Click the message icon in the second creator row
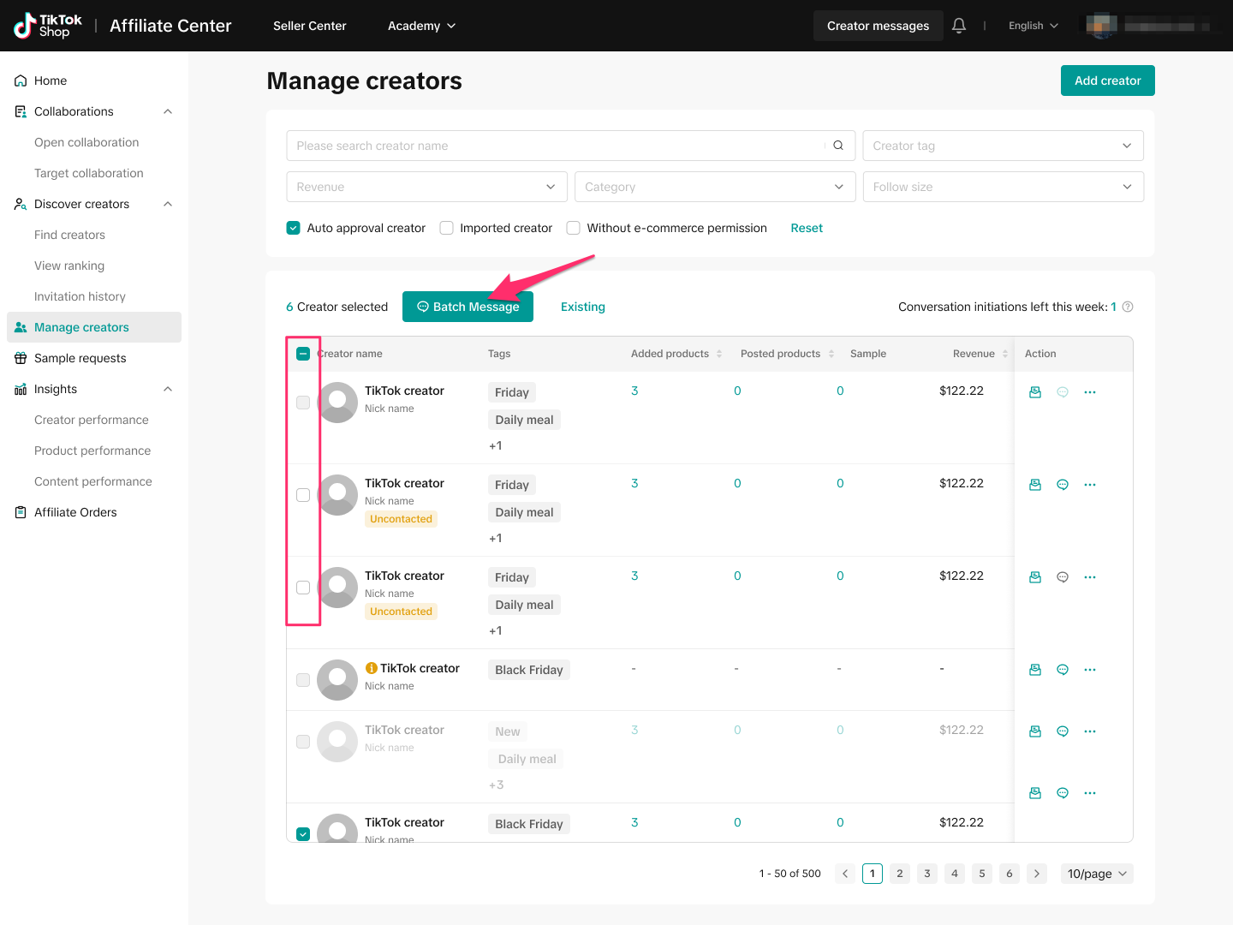 tap(1063, 485)
